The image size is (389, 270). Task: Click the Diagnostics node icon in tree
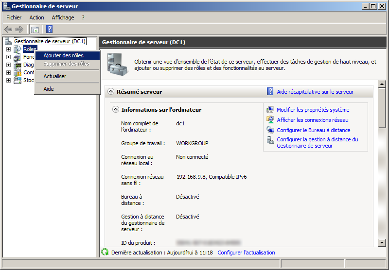(18, 65)
